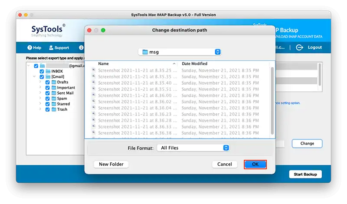Select the Trash folder label

[62, 109]
